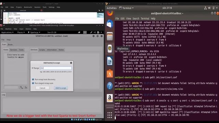The width and height of the screenshot is (219, 123).
Task: Open the Amazon launcher in the dock
Action: [110, 98]
